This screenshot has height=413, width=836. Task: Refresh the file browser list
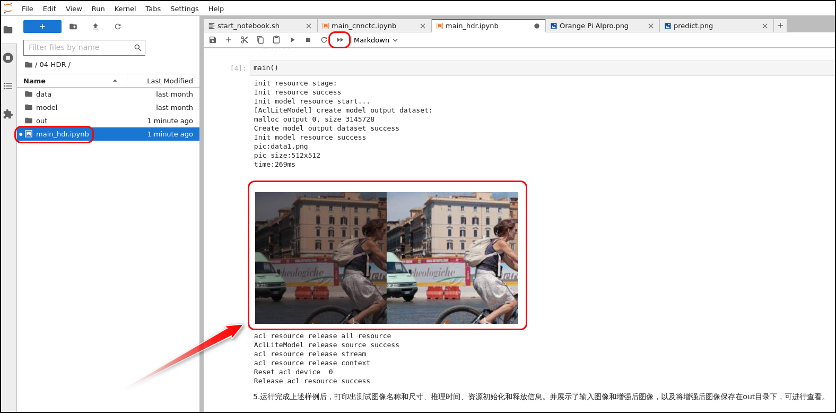118,27
